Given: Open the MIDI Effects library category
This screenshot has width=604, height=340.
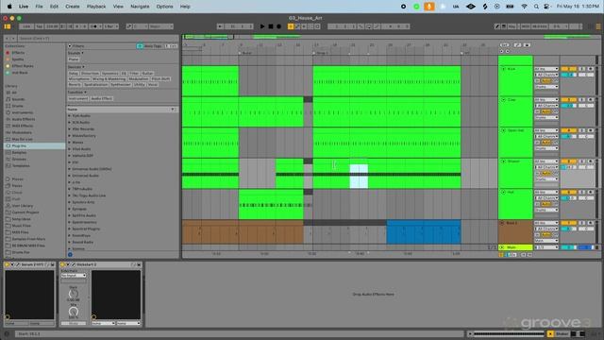Looking at the screenshot, I should click(23, 126).
